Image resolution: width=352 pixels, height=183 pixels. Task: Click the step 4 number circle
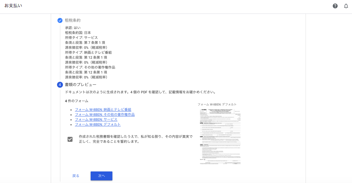tap(60, 85)
